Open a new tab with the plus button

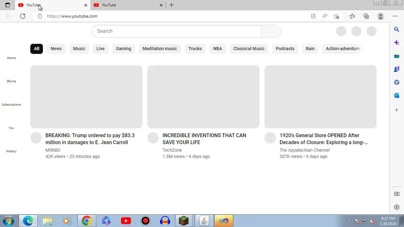[x=171, y=5]
